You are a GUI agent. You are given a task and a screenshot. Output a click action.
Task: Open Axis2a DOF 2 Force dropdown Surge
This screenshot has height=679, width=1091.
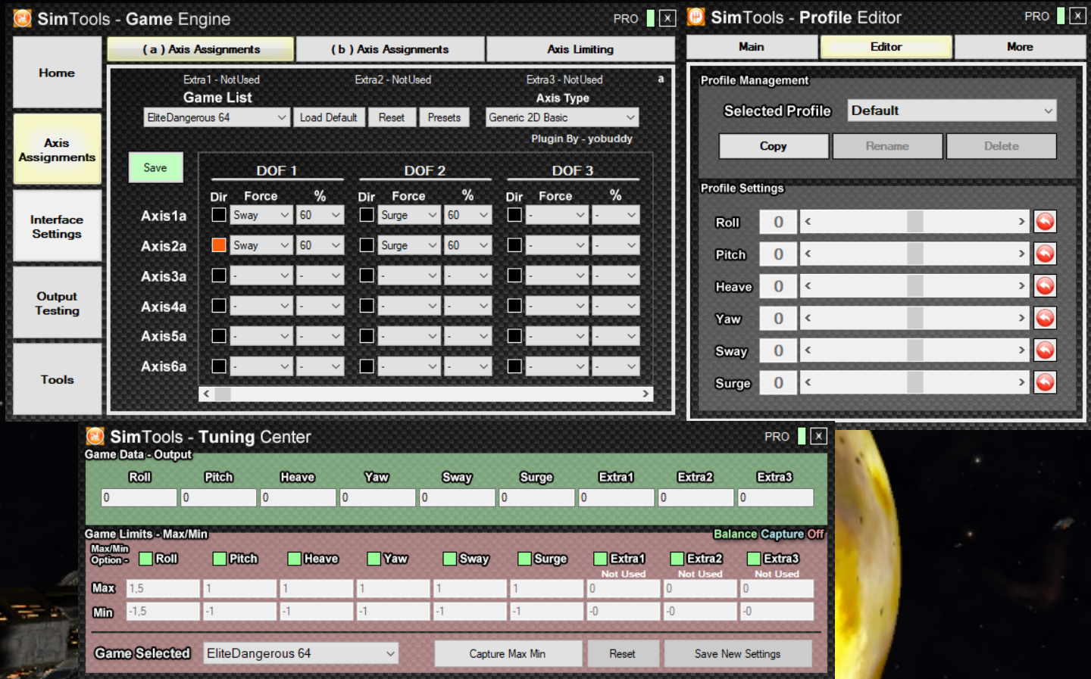click(x=409, y=245)
